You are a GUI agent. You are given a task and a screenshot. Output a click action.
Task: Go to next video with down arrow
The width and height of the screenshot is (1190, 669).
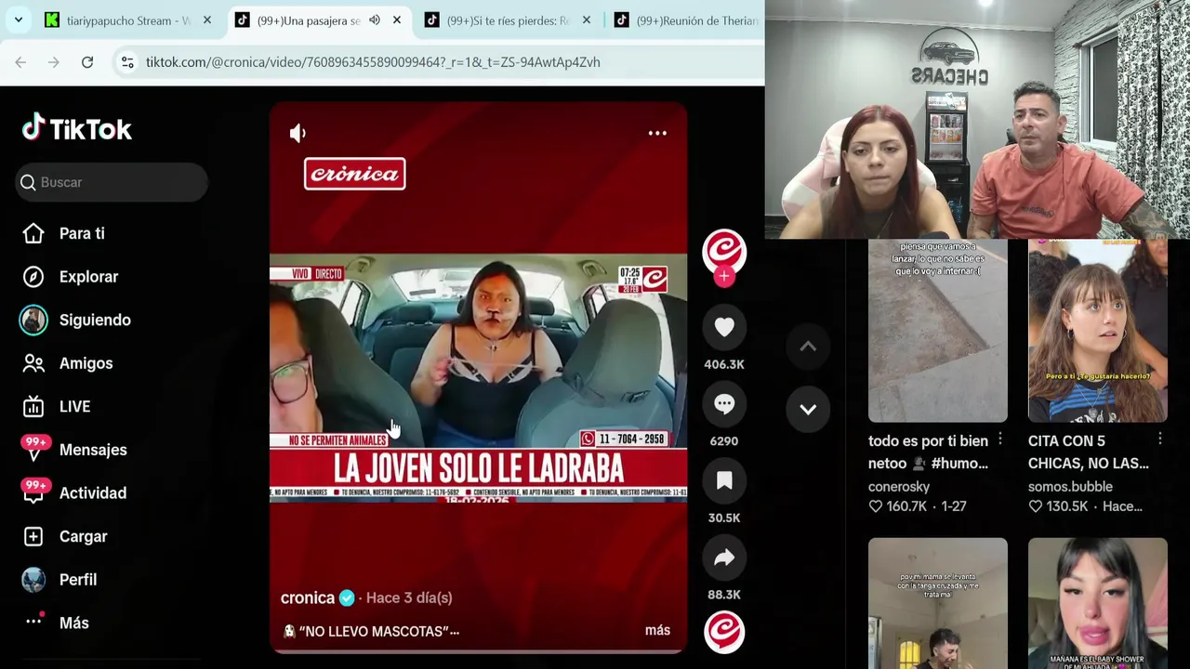pos(808,410)
